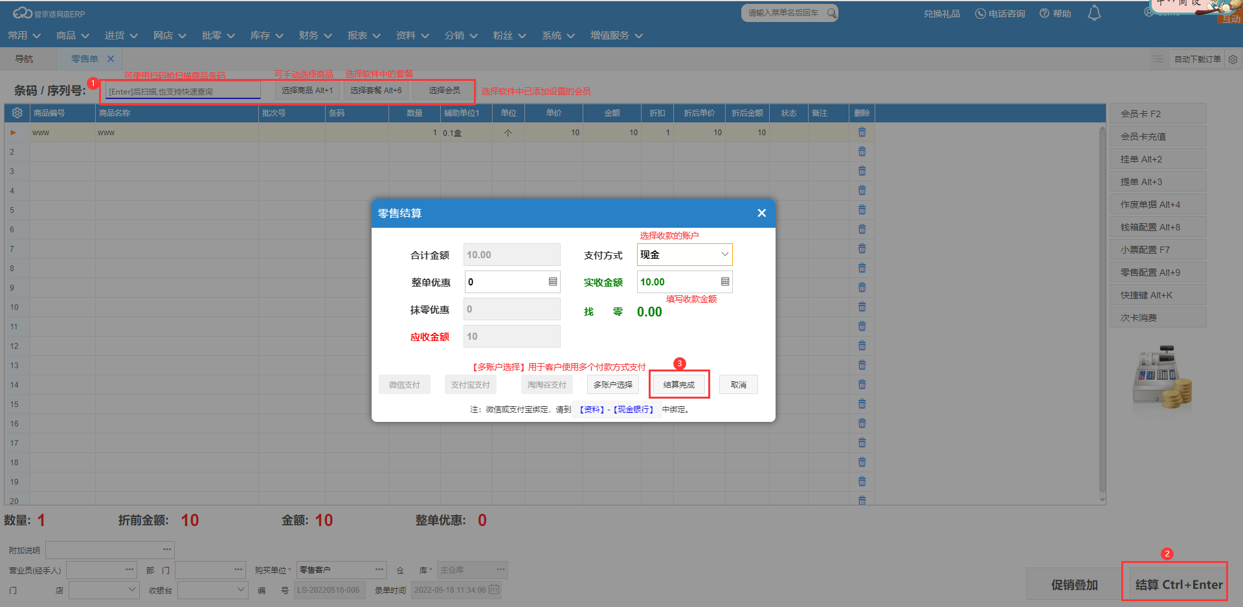
Task: Click the 【资料】-【现金银行】 link
Action: coord(616,410)
